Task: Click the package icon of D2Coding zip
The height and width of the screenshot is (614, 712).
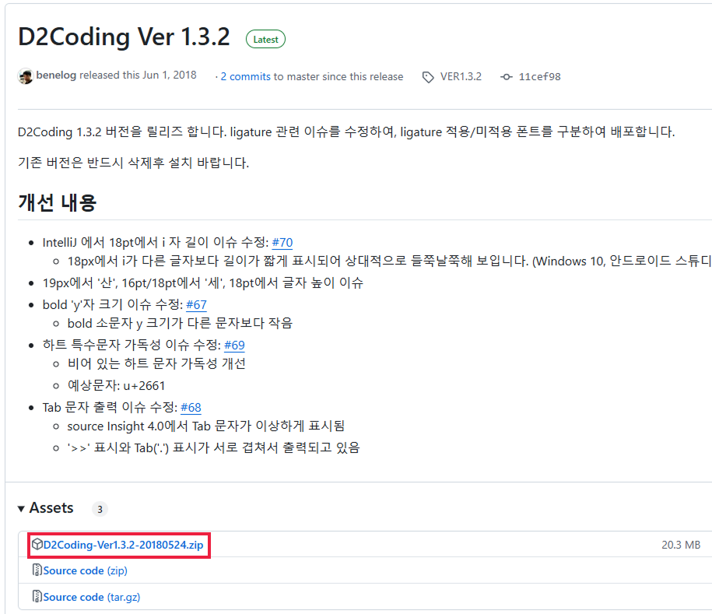Action: 37,544
